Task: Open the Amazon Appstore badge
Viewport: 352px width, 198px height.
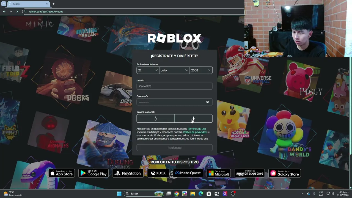Action: pyautogui.click(x=250, y=173)
